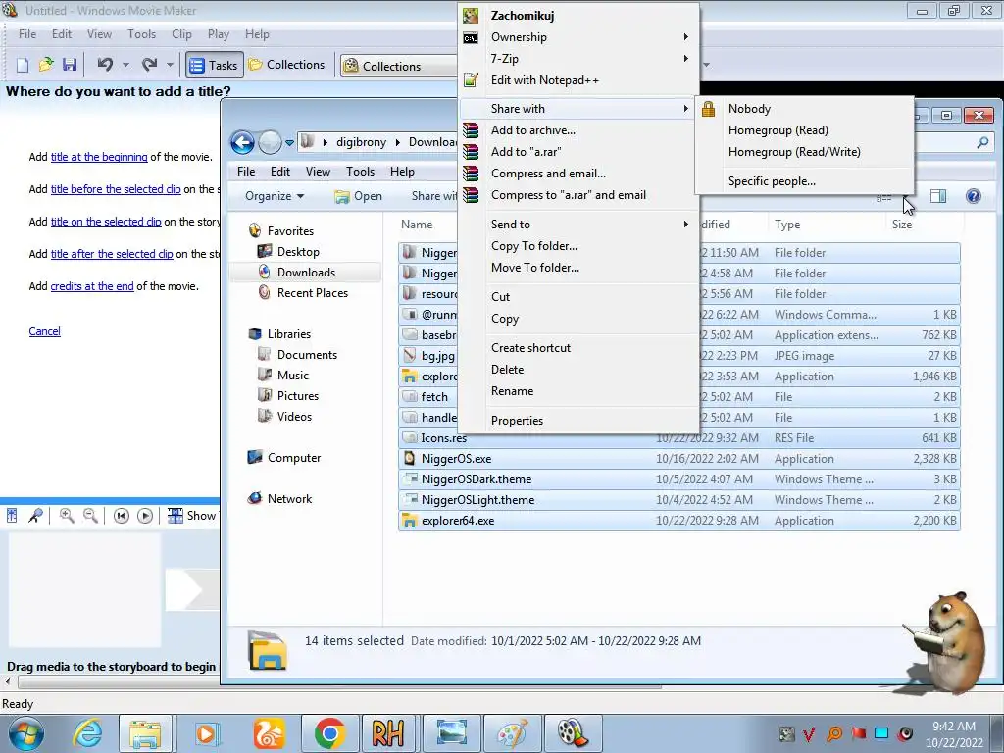The height and width of the screenshot is (753, 1004).
Task: Click Explorer's Back navigation button
Action: click(243, 142)
